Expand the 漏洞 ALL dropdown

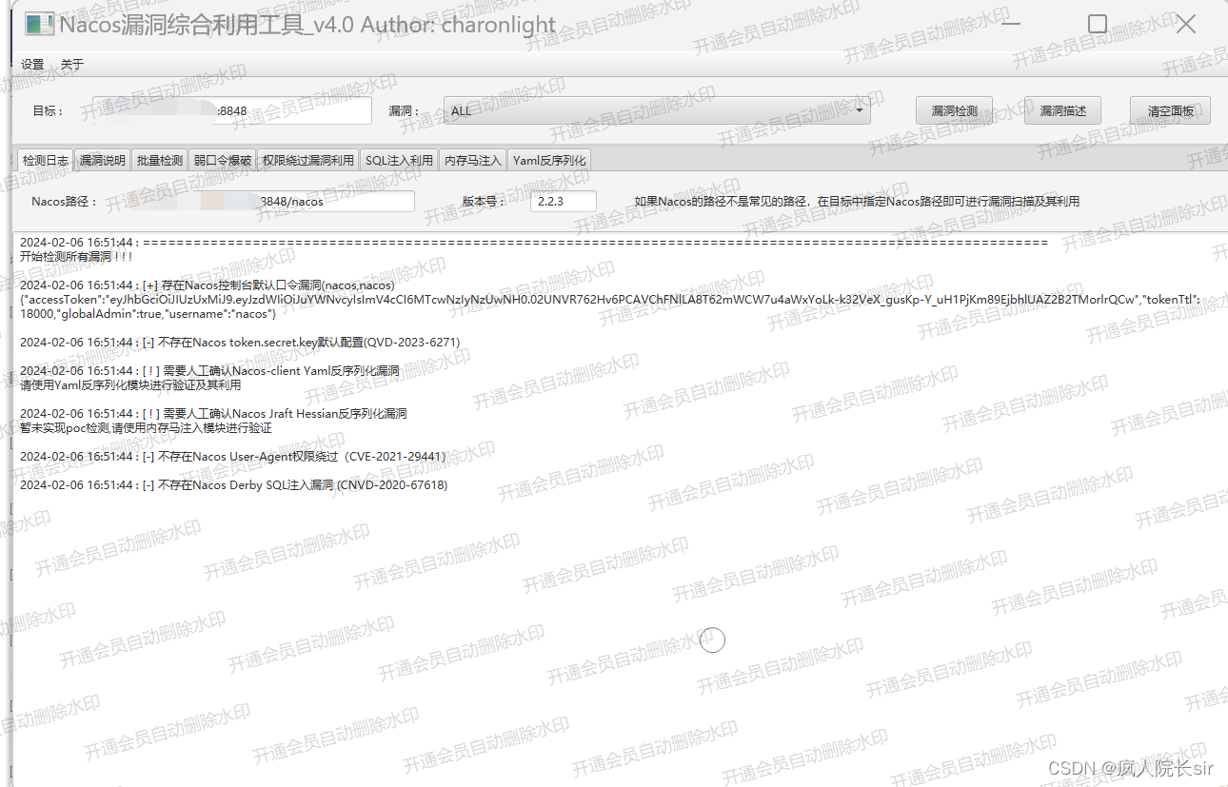point(860,110)
